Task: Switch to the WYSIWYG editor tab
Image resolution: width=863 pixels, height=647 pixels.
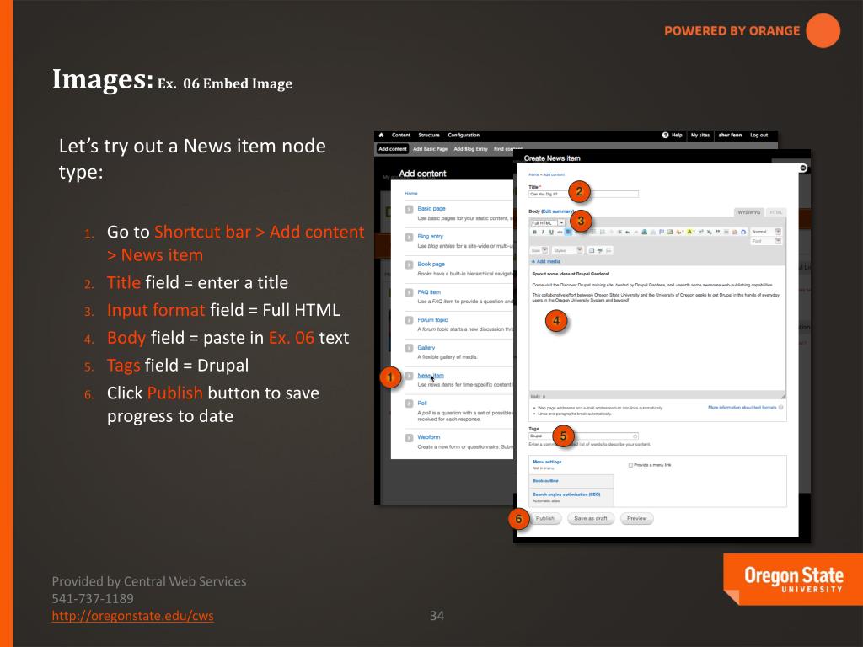Action: pyautogui.click(x=748, y=212)
